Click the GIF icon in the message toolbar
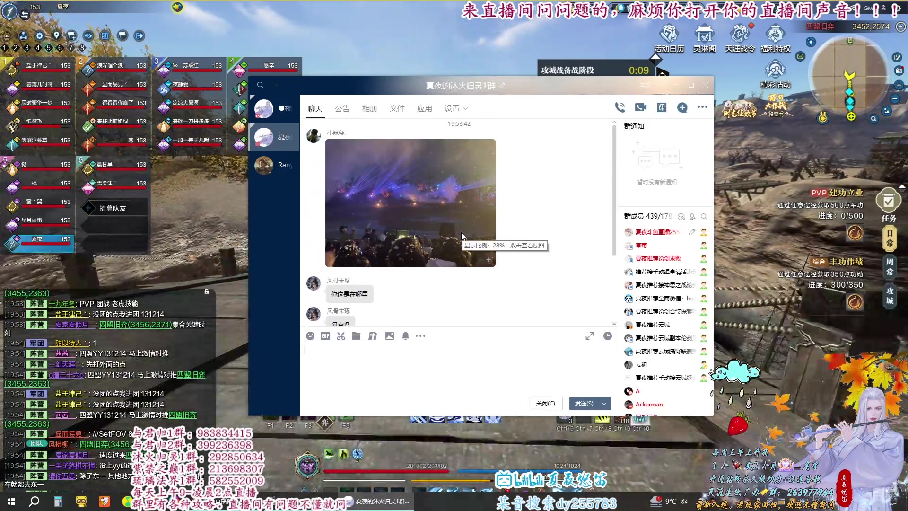908x511 pixels. 325,336
